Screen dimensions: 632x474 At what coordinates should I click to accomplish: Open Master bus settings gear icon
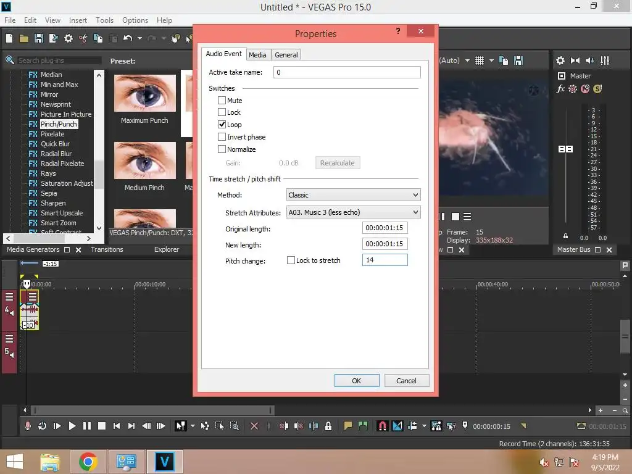coord(560,60)
